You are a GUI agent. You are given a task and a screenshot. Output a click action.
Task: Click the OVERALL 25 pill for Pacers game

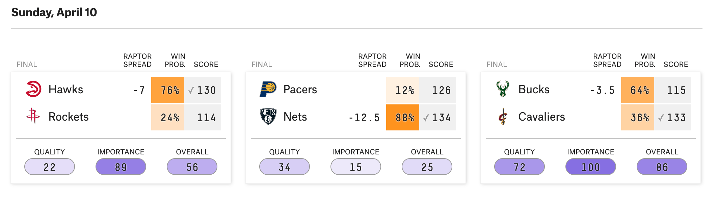point(426,167)
